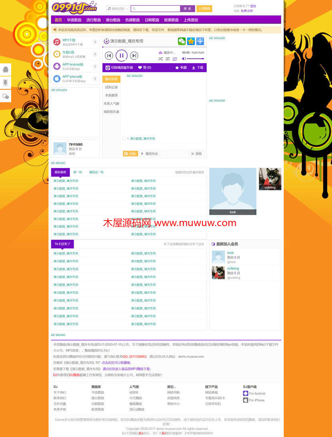Image resolution: width=332 pixels, height=437 pixels.
Task: Click the purple 搜索 search button
Action: click(187, 9)
